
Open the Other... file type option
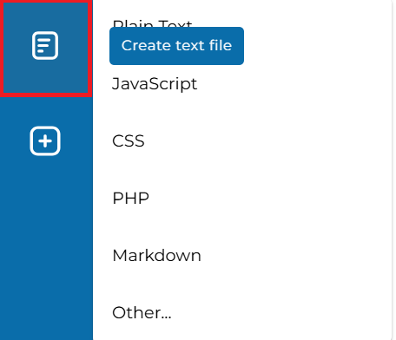(x=142, y=313)
